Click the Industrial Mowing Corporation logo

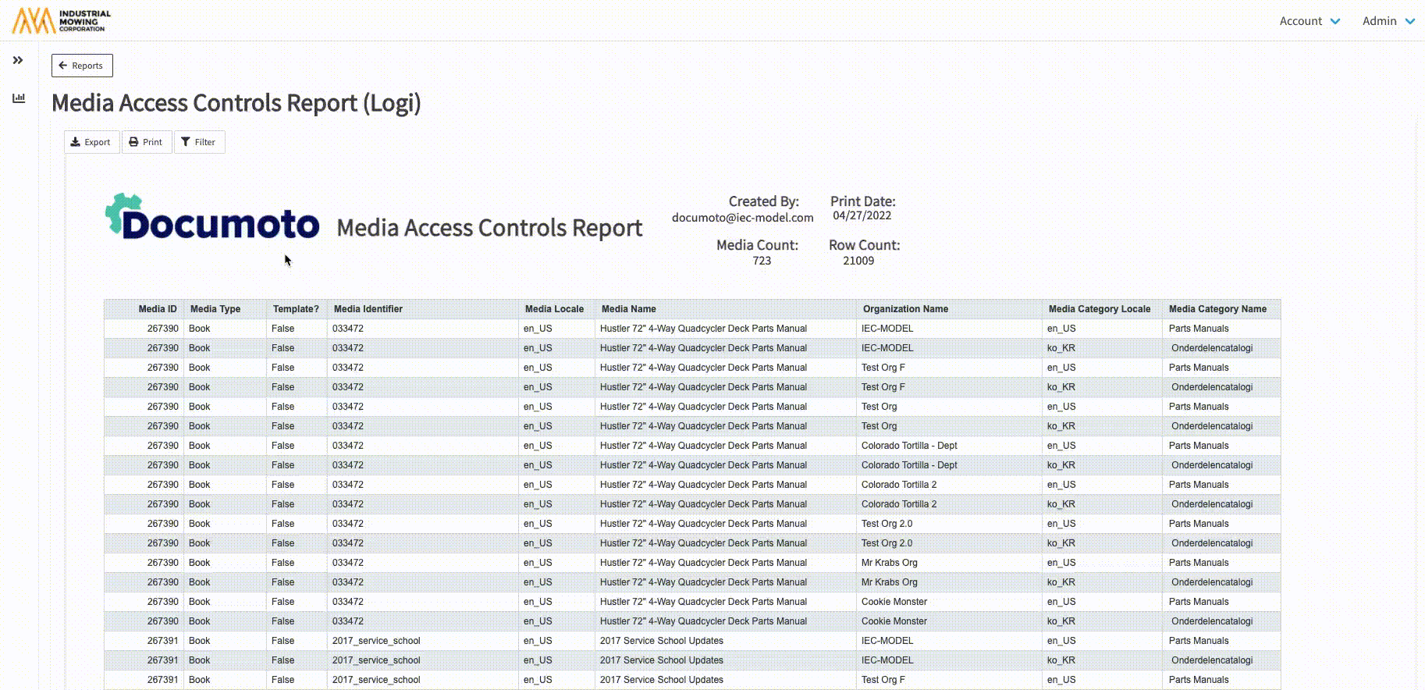tap(62, 21)
